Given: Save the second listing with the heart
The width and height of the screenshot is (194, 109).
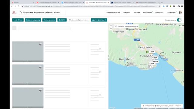Looking at the screenshot, I should [x=40, y=68].
